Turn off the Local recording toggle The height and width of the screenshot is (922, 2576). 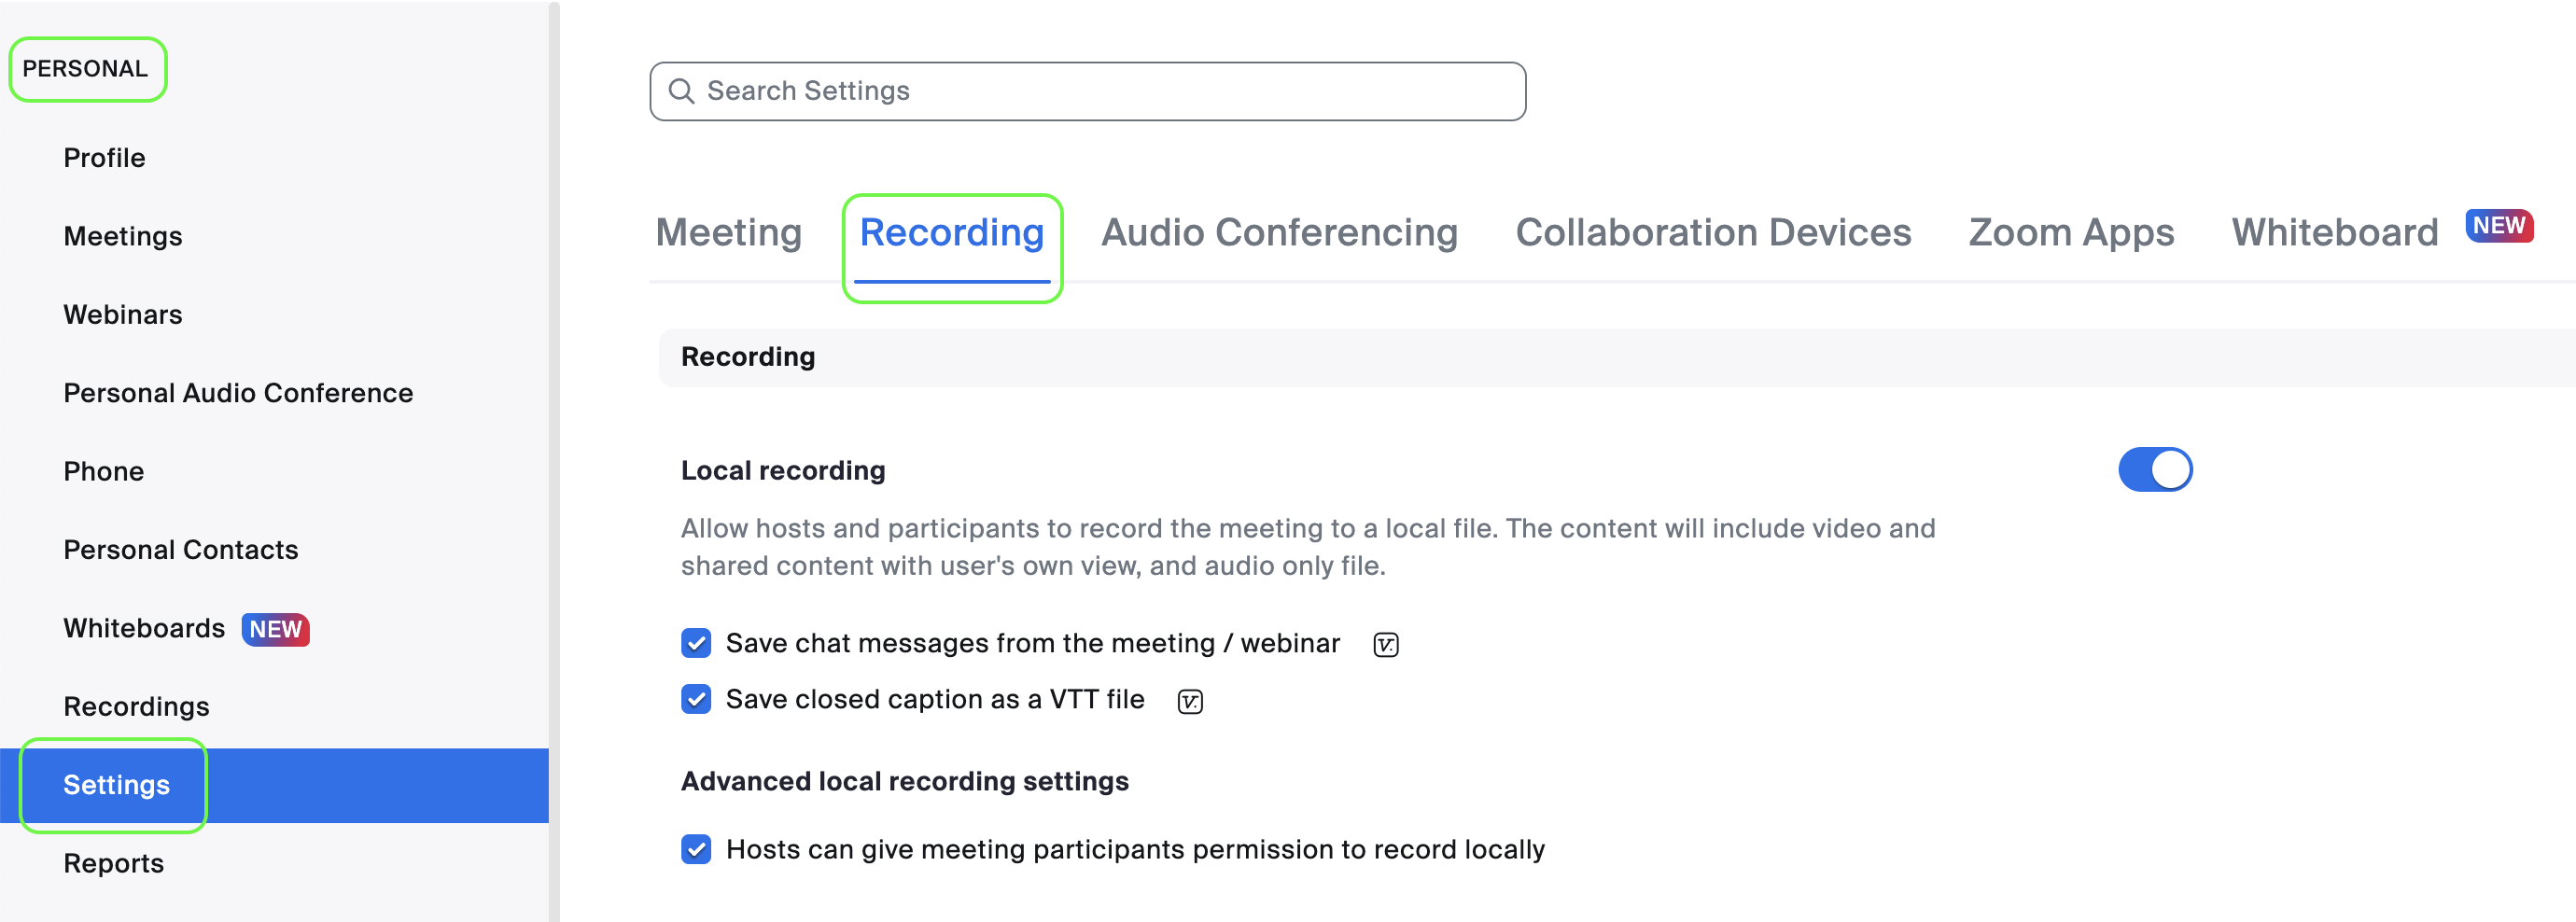[2155, 470]
